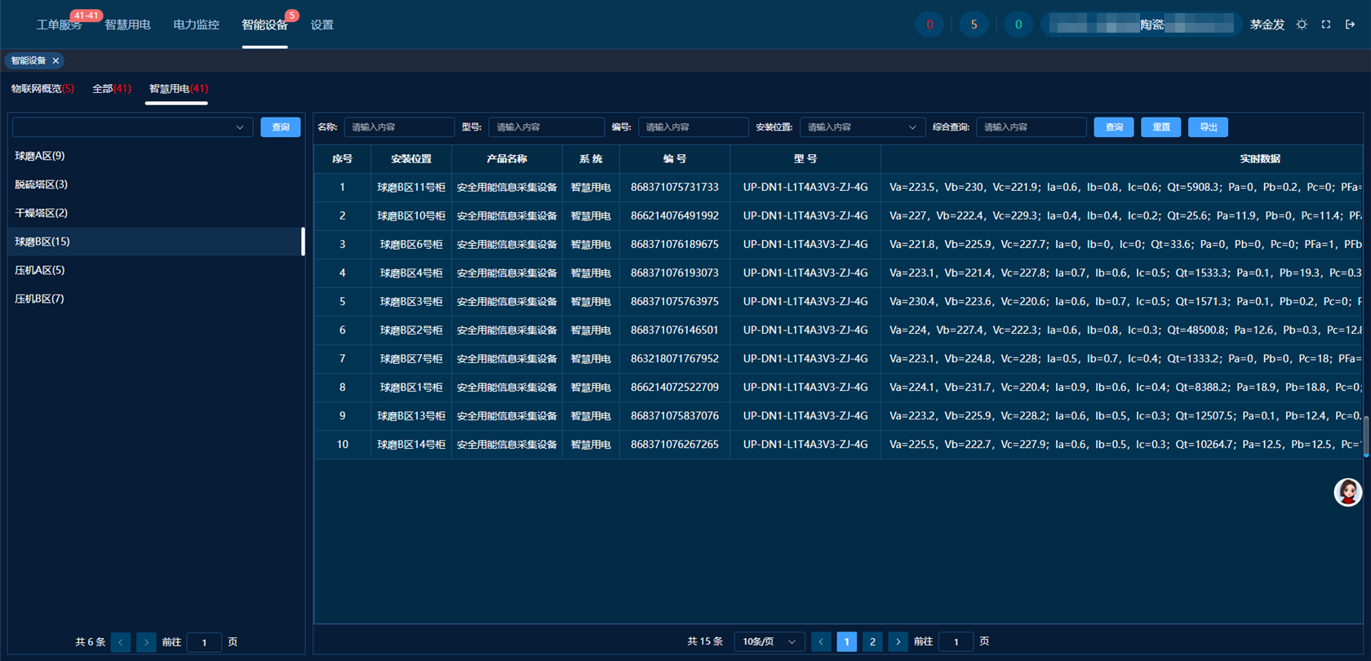
Task: Click the next page arrow in the left area list
Action: pos(146,642)
